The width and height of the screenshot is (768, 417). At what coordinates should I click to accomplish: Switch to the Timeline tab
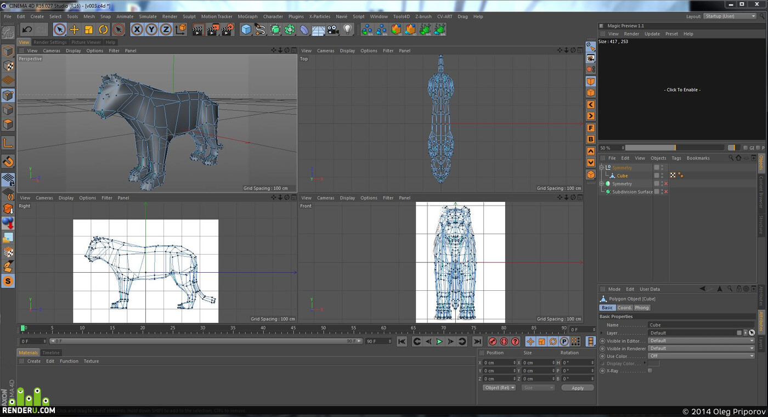point(51,353)
